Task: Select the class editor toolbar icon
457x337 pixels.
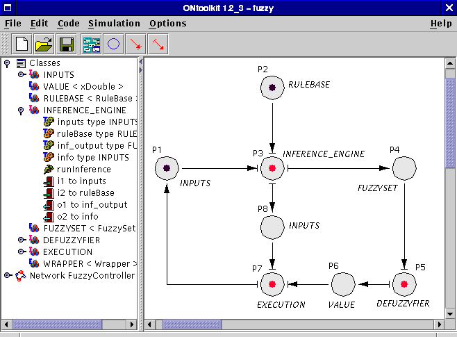Action: [91, 44]
